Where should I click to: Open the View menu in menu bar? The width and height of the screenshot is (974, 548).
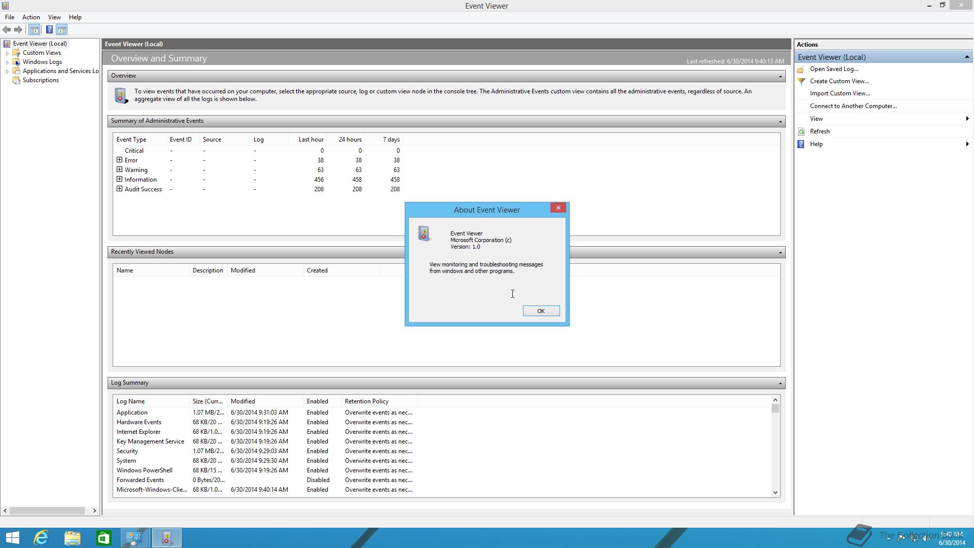point(54,17)
